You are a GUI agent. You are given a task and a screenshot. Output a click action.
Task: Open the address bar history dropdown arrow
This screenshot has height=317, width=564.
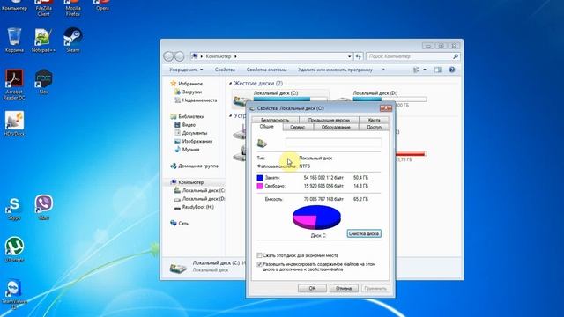(x=349, y=56)
